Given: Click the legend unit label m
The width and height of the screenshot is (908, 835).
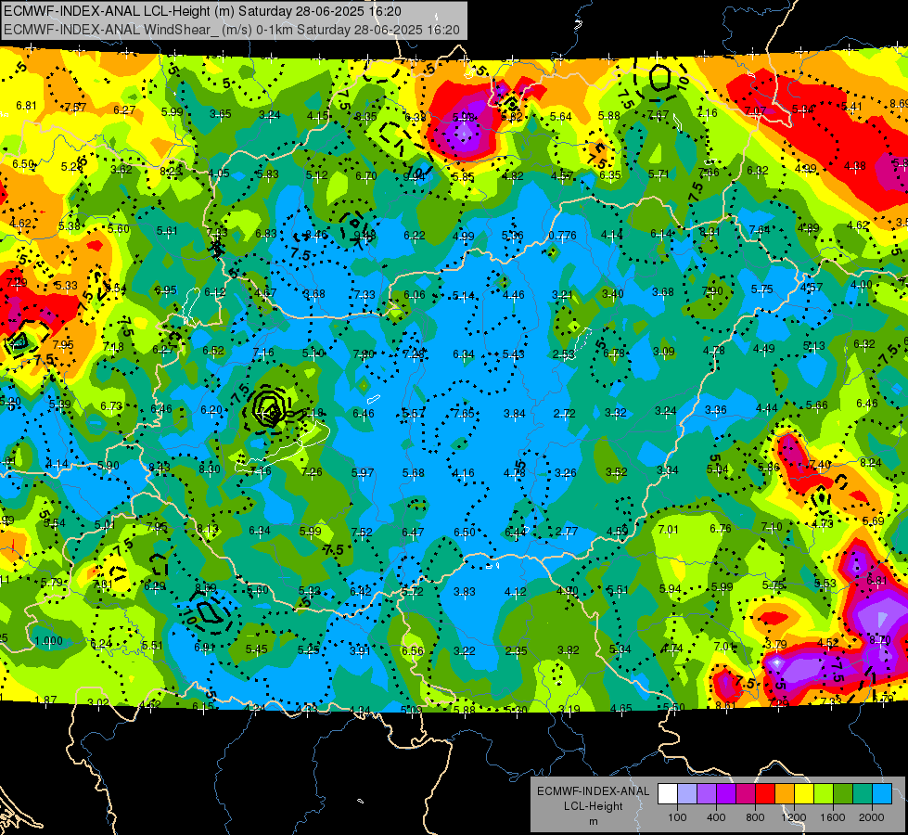Looking at the screenshot, I should (593, 821).
